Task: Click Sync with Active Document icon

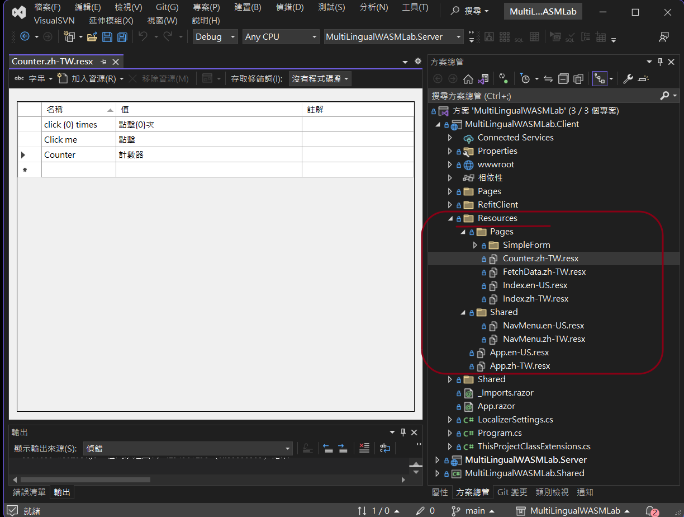Action: [x=548, y=79]
